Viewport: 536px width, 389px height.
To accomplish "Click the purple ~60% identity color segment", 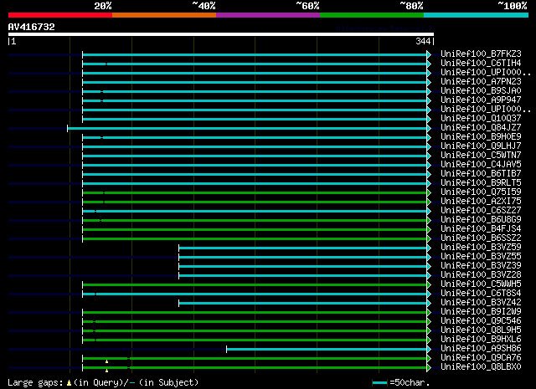I will click(x=268, y=15).
